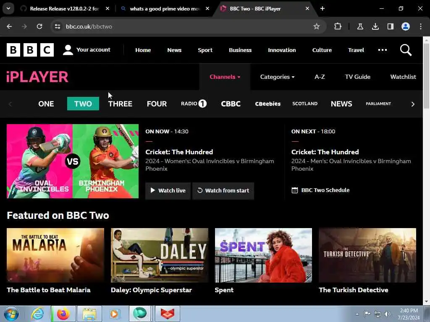The height and width of the screenshot is (322, 430).
Task: Open the TV Guide
Action: pyautogui.click(x=358, y=77)
